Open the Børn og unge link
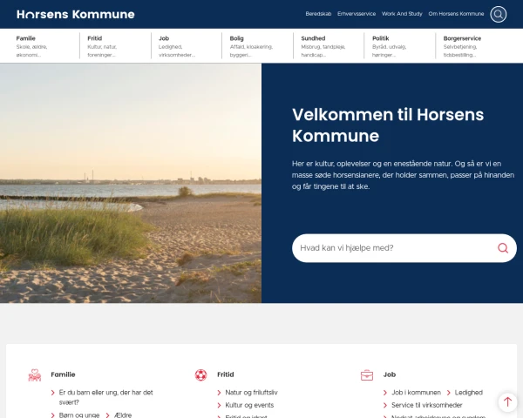Viewport: 523px width, 418px height. (x=79, y=415)
